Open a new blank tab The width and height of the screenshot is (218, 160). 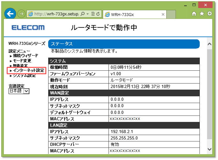click(171, 14)
